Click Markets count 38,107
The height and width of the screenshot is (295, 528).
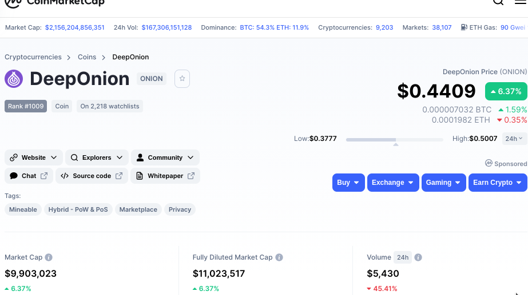tap(442, 27)
